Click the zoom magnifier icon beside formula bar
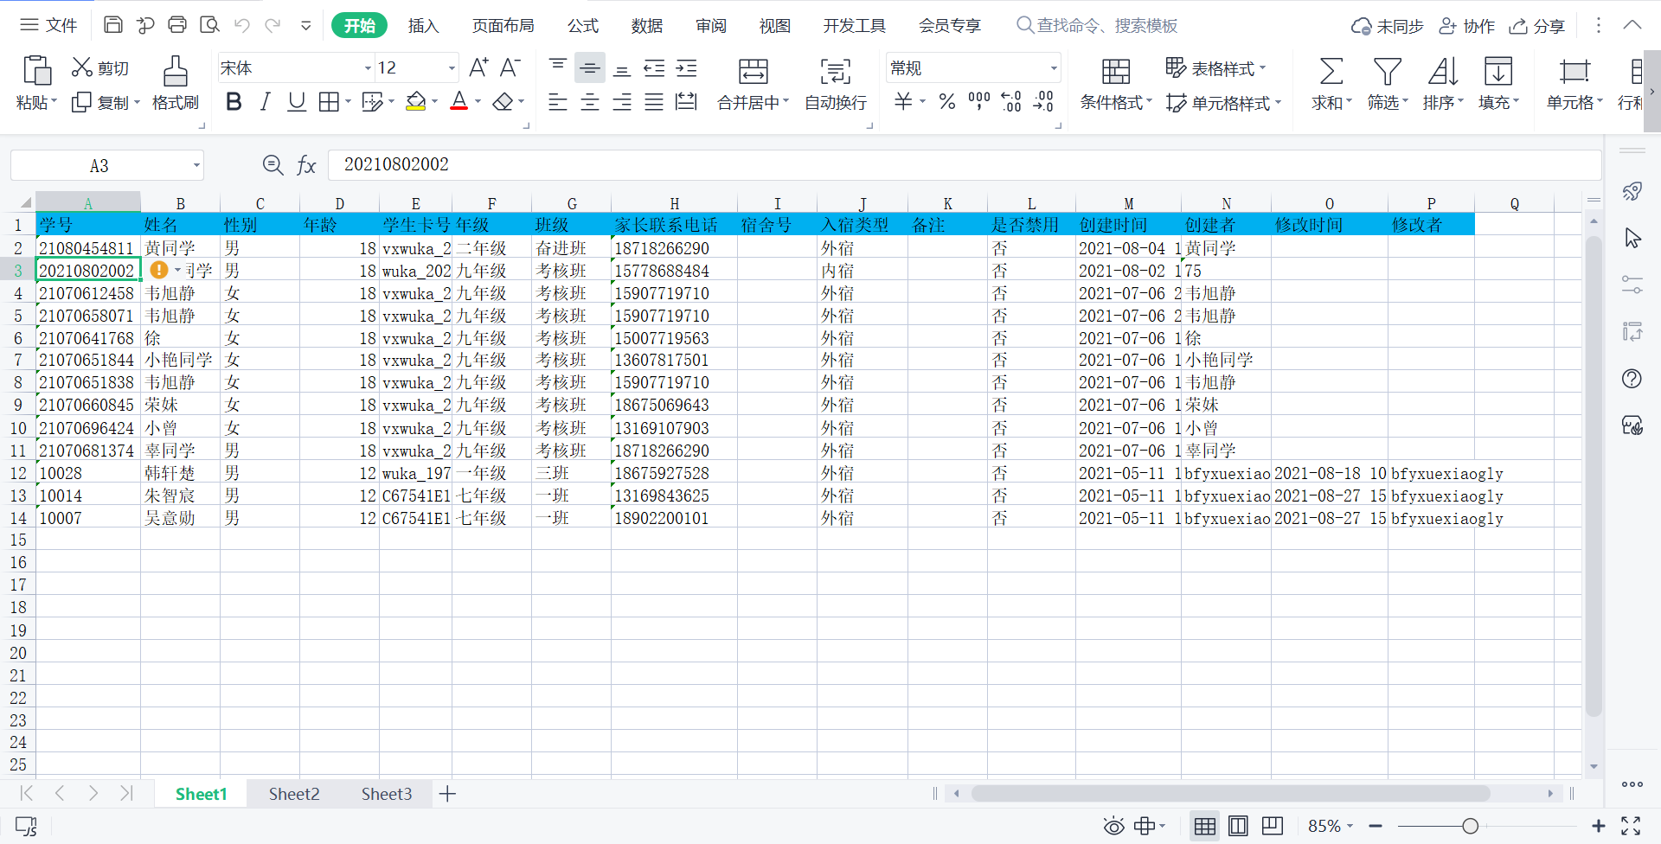 pyautogui.click(x=273, y=164)
